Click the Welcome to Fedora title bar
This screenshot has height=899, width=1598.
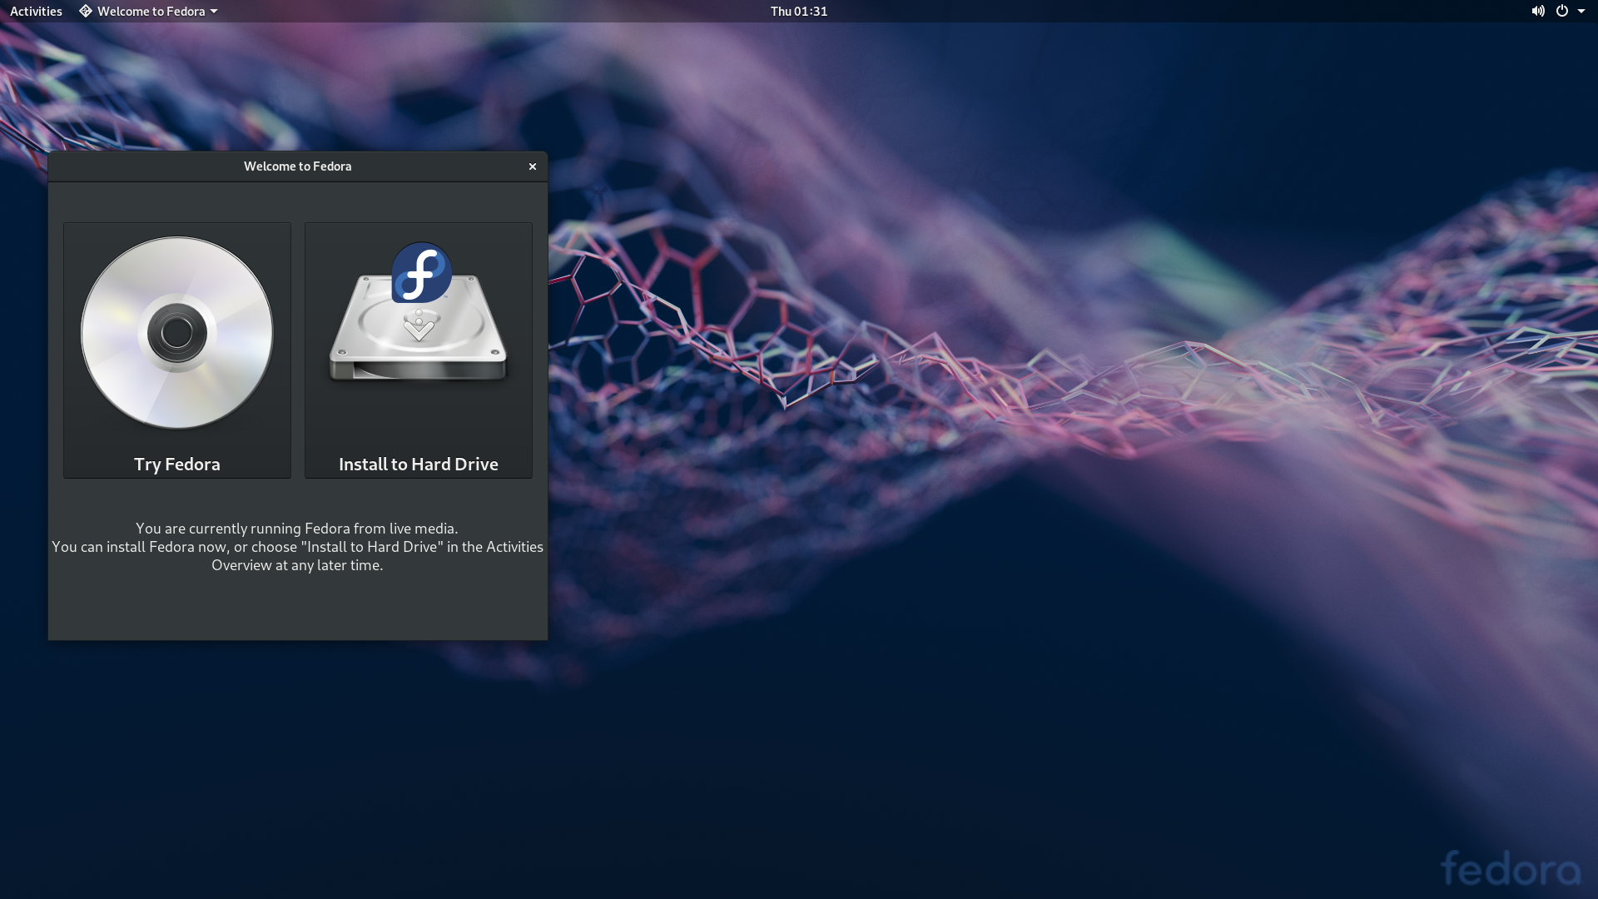coord(298,166)
